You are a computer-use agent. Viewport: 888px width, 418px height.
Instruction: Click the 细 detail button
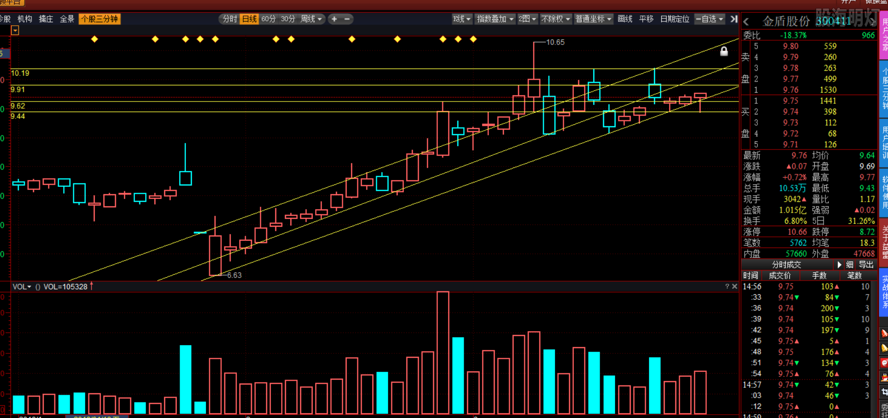[850, 265]
